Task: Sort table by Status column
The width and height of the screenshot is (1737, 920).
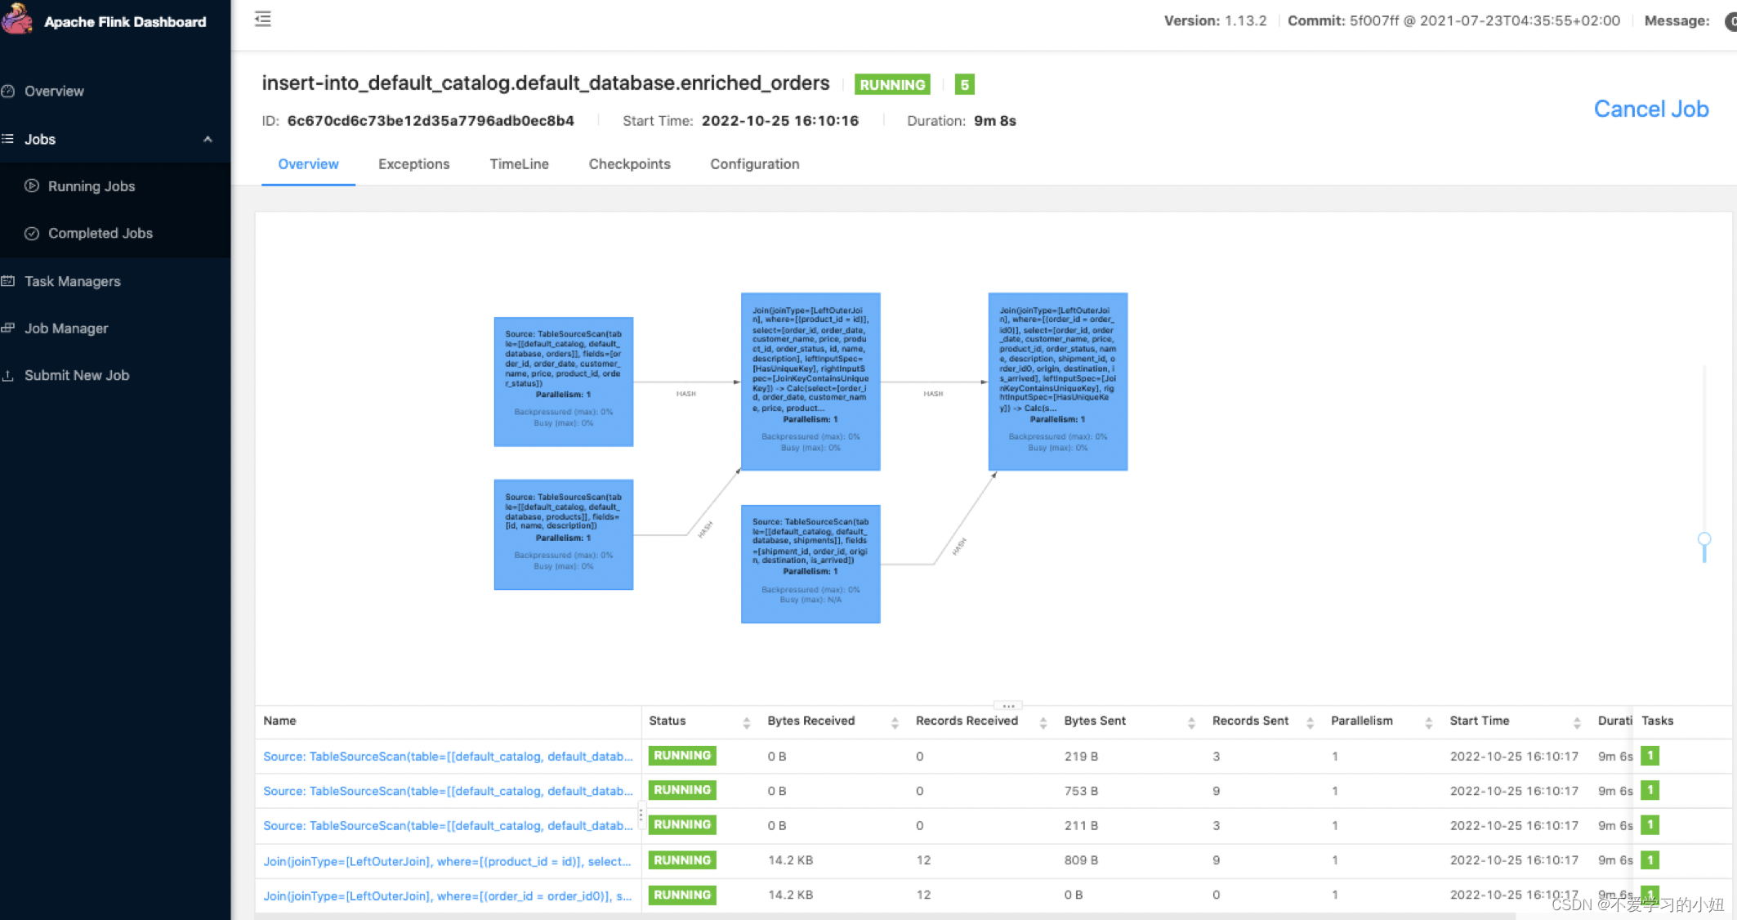Action: tap(746, 722)
